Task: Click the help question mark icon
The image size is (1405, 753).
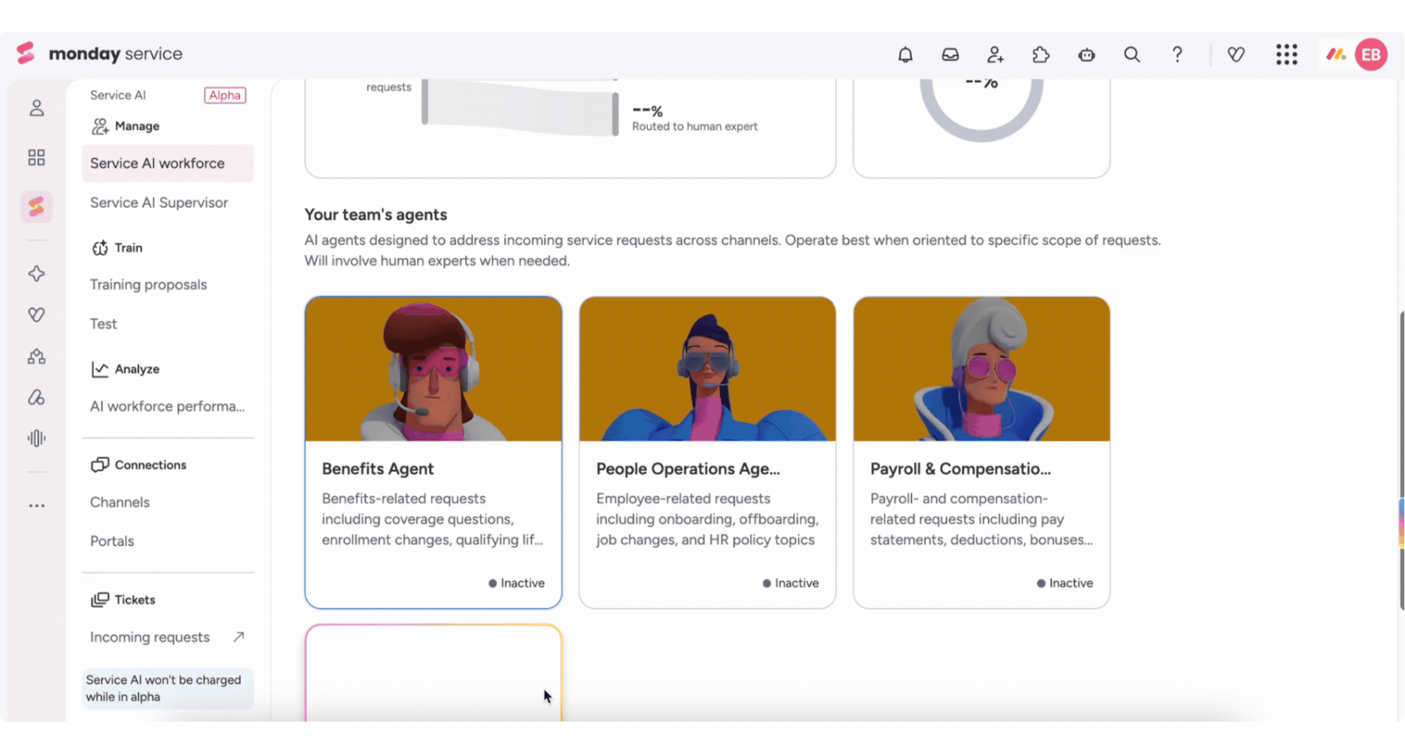Action: [x=1177, y=54]
